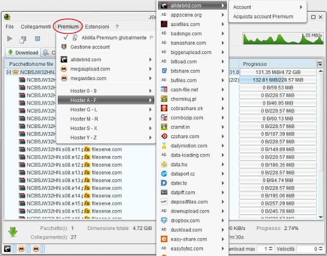Click the JDownloader globe app icon
The image size is (327, 256).
click(x=8, y=17)
